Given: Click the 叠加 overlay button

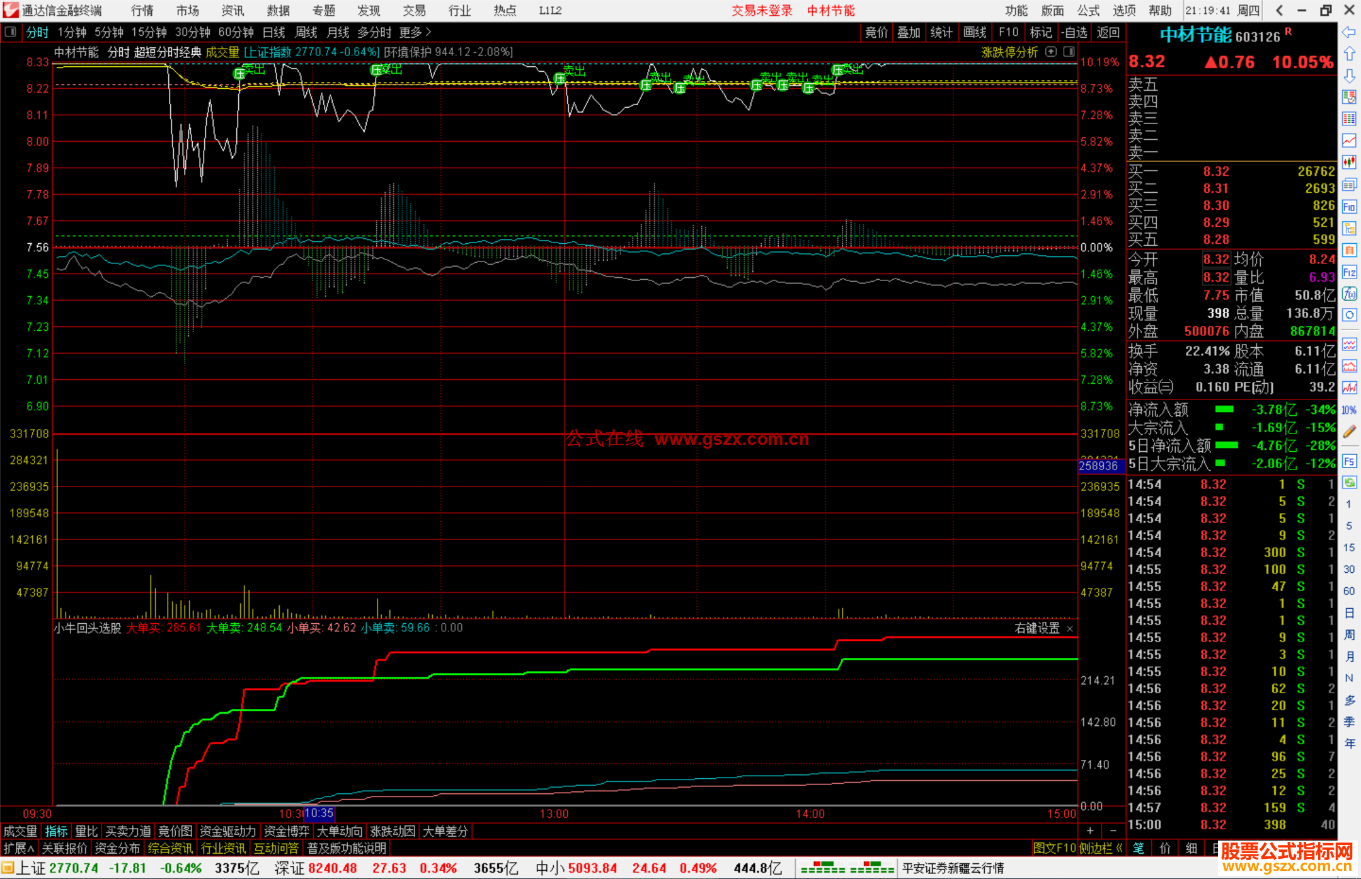Looking at the screenshot, I should click(x=909, y=32).
